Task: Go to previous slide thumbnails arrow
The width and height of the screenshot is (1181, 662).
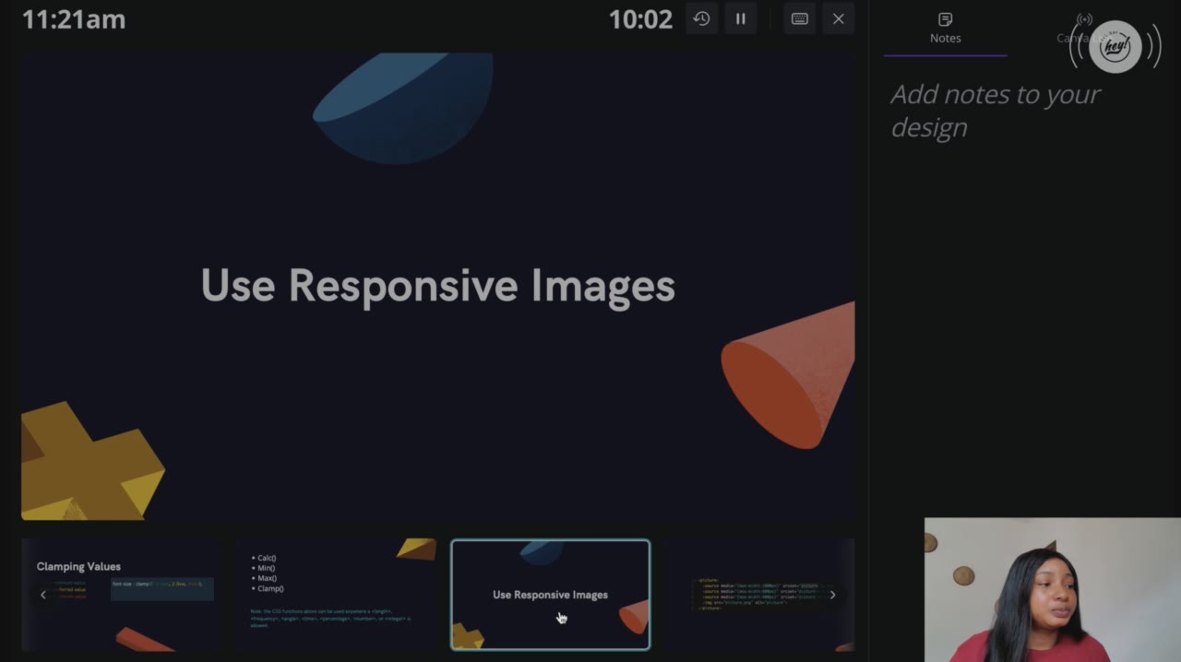Action: 42,595
